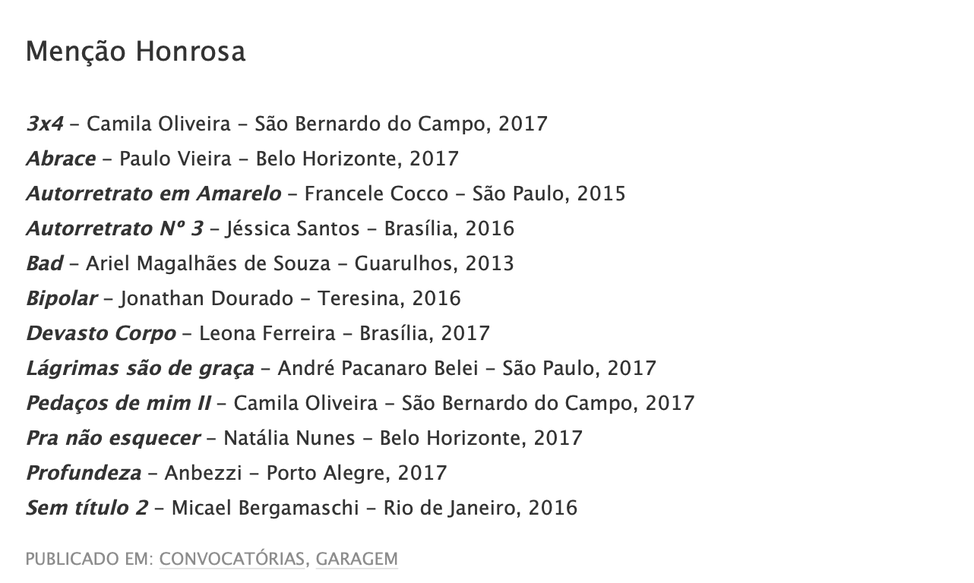Click the 'Bipolar' title text

click(62, 298)
